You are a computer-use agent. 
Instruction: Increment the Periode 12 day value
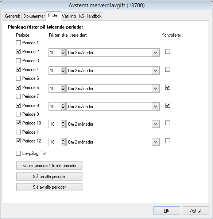(63, 140)
